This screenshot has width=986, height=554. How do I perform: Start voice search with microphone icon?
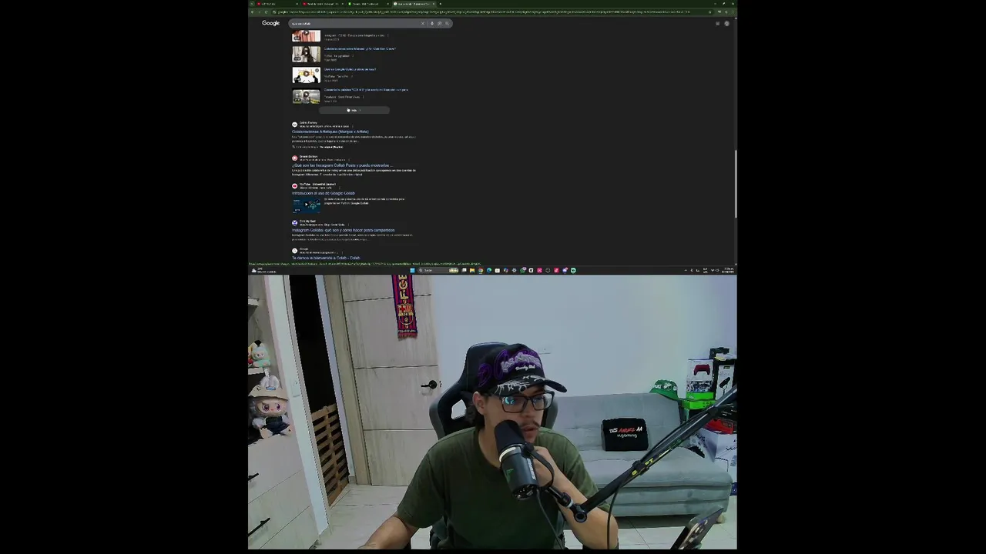tap(432, 23)
